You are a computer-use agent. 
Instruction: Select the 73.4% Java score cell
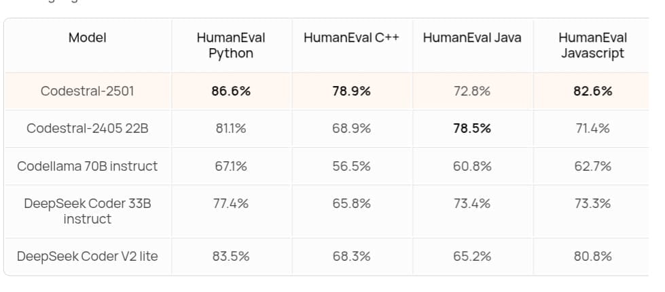tap(472, 203)
